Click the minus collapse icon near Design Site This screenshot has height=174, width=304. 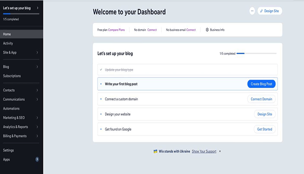[252, 11]
